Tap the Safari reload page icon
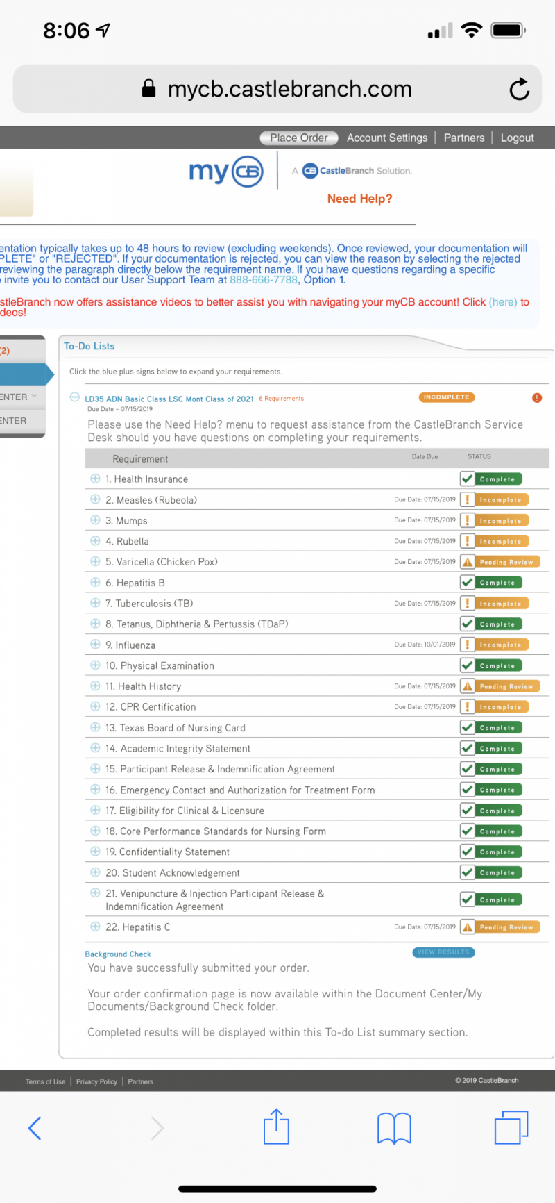 (x=519, y=89)
